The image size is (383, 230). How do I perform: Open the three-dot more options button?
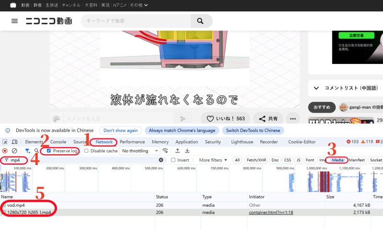click(293, 119)
